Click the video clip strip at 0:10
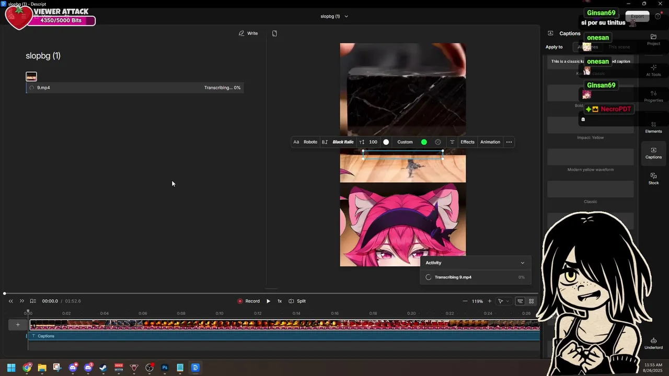 220,325
